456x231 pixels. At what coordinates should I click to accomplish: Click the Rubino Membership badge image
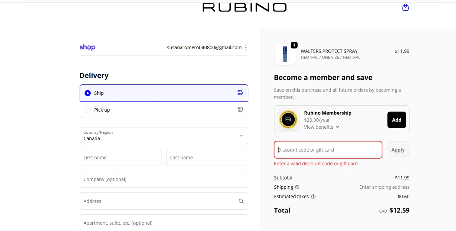click(288, 120)
